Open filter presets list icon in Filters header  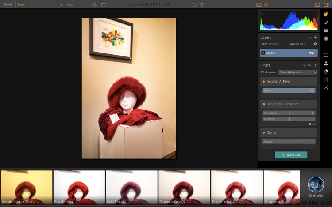pos(304,65)
